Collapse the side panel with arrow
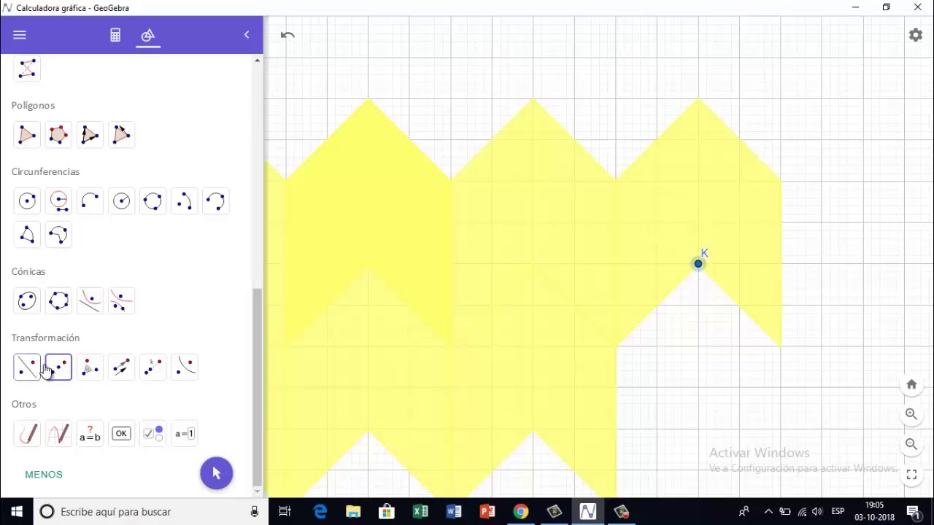Screen dimensions: 934x525 click(247, 35)
